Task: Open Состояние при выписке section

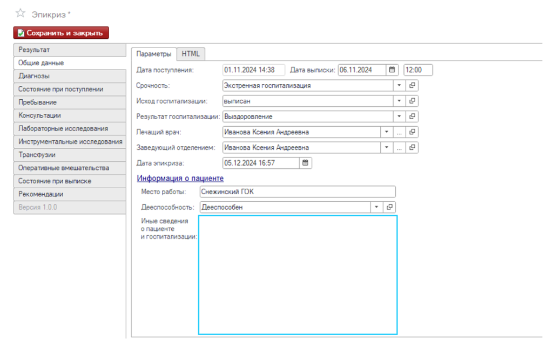Action: pos(70,181)
